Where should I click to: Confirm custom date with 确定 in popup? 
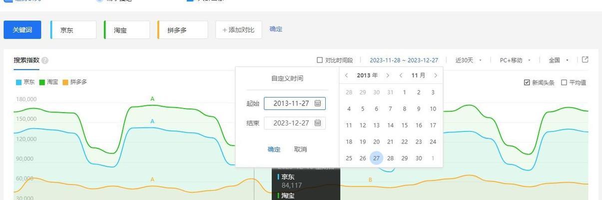pos(274,149)
